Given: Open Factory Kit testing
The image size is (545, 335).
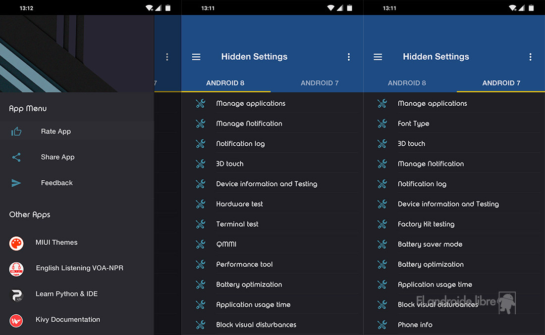Looking at the screenshot, I should [426, 224].
